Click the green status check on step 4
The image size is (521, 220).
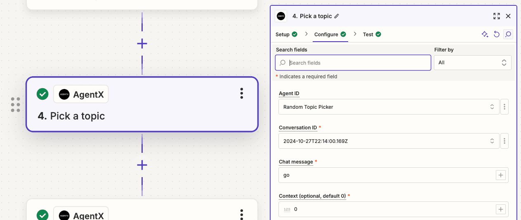coord(42,94)
